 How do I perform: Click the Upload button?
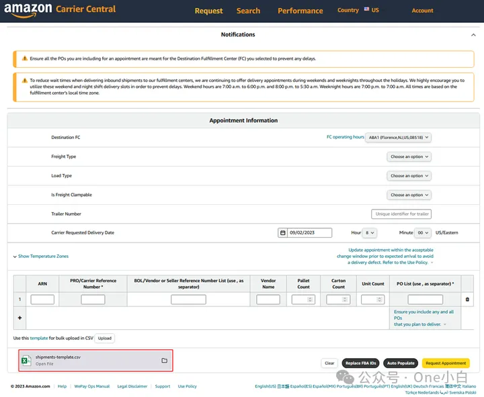105,339
